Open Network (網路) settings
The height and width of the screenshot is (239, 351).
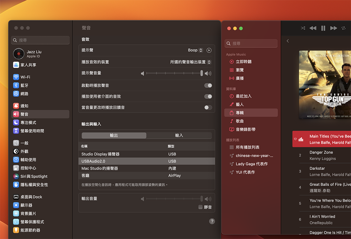[x=40, y=94]
